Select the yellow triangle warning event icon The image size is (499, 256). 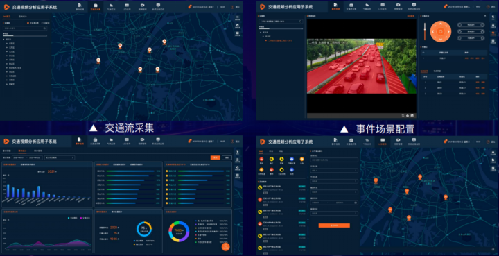click(281, 159)
